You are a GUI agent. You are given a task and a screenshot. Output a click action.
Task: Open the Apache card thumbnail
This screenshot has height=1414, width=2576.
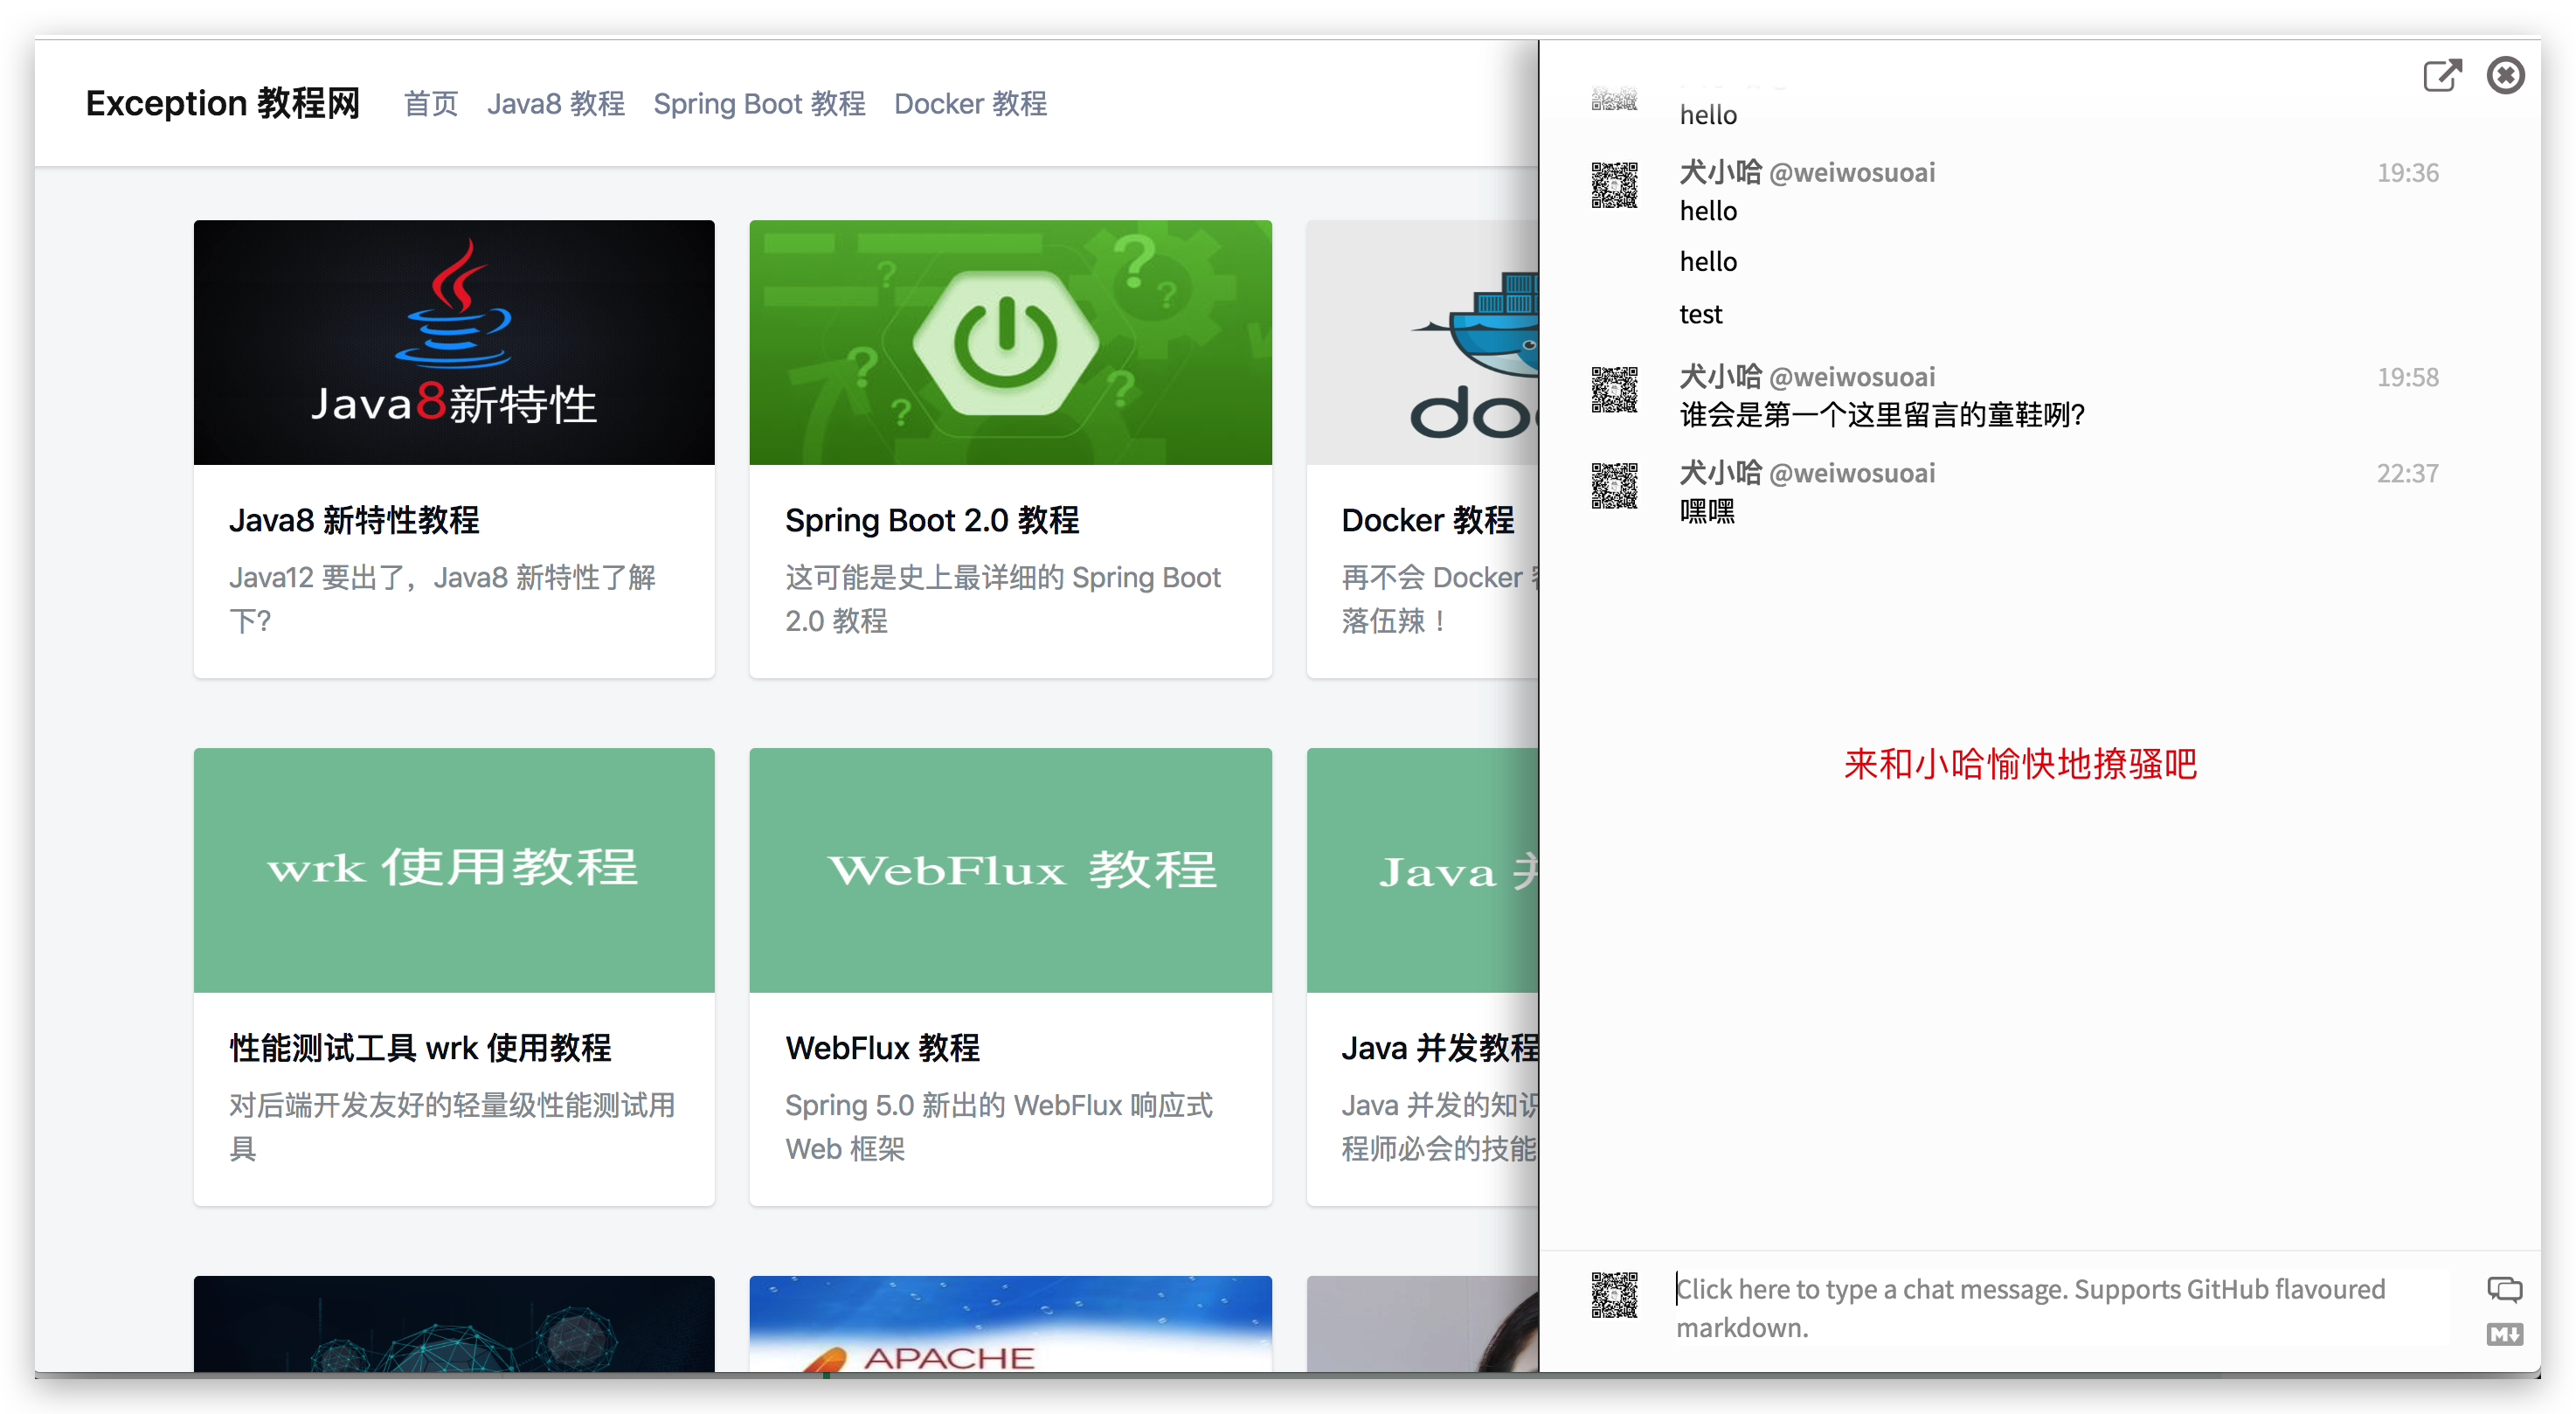pyautogui.click(x=1010, y=1323)
